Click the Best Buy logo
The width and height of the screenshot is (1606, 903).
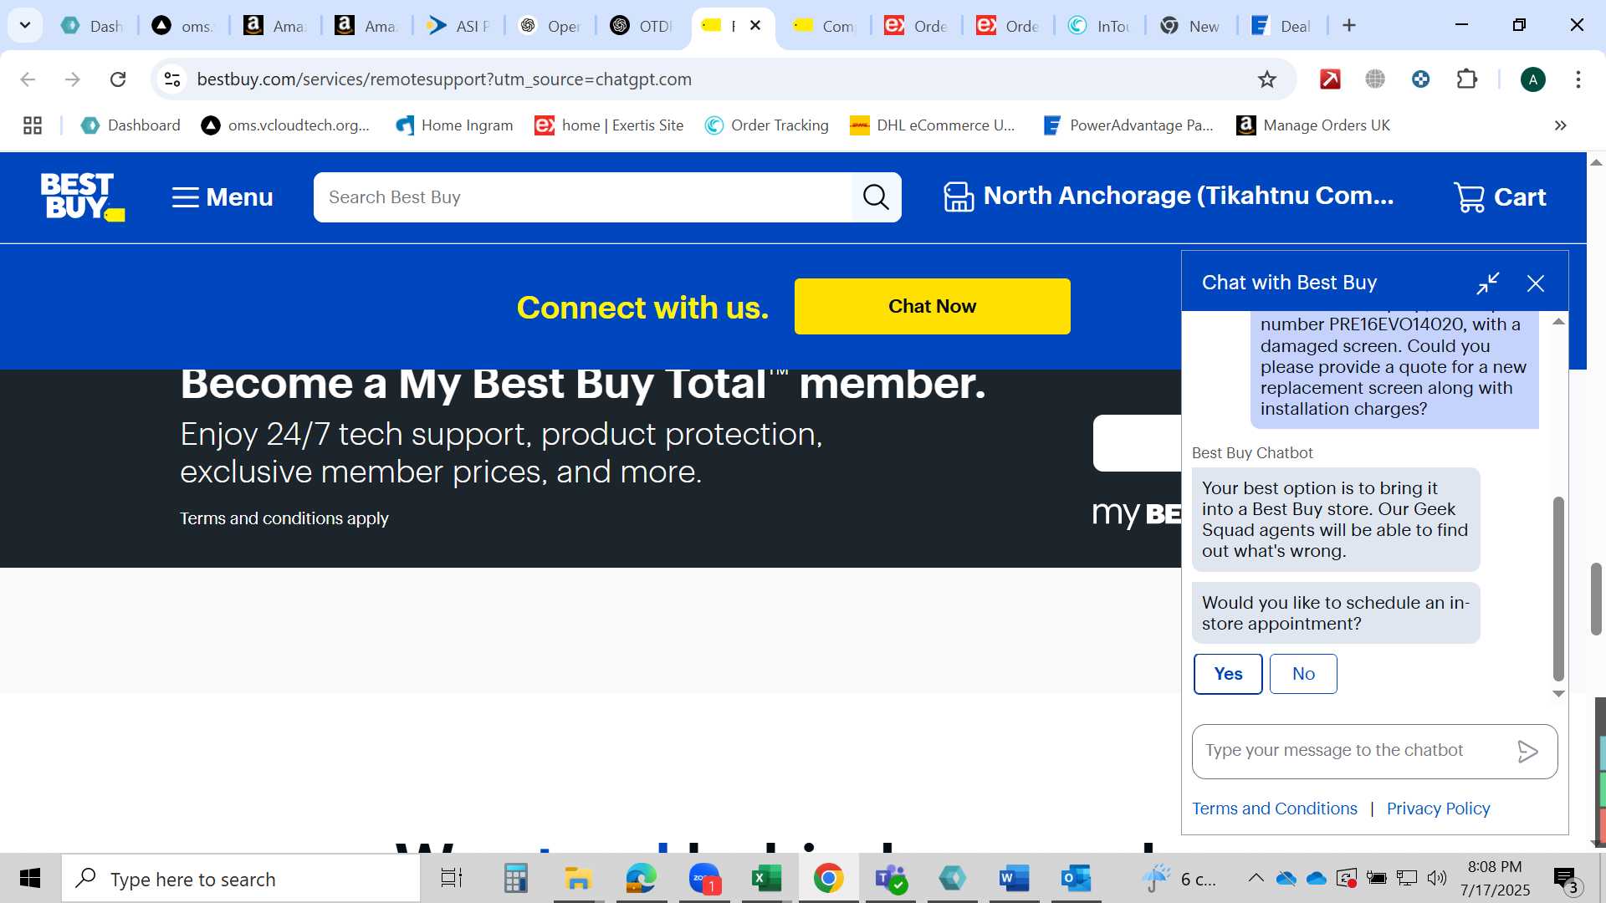click(82, 197)
